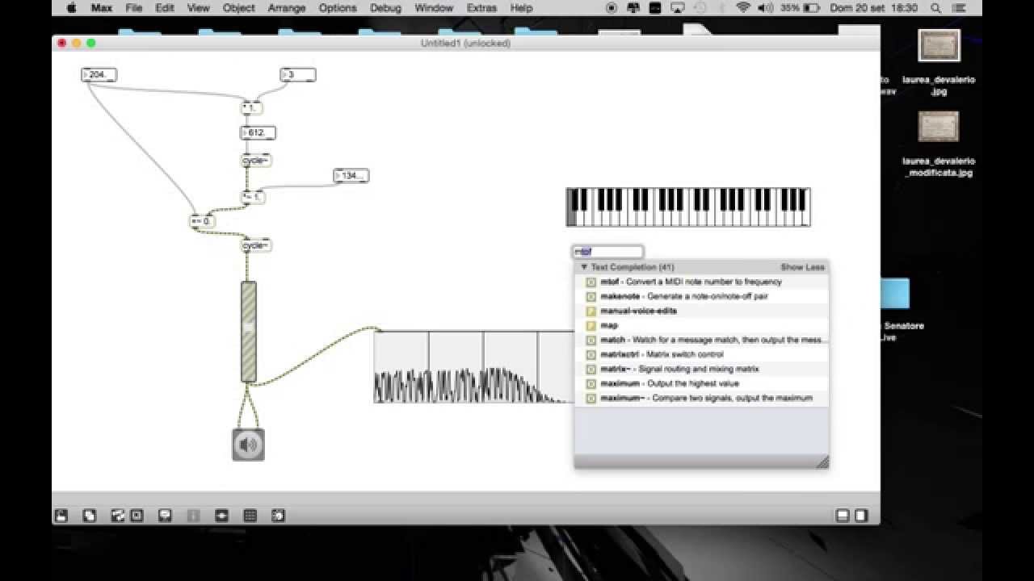The height and width of the screenshot is (581, 1034).
Task: Select the match object icon in completion list
Action: point(591,341)
